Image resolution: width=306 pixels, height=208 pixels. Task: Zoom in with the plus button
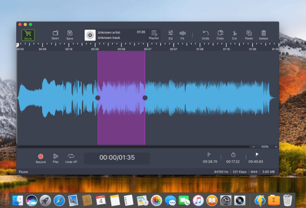(x=276, y=147)
